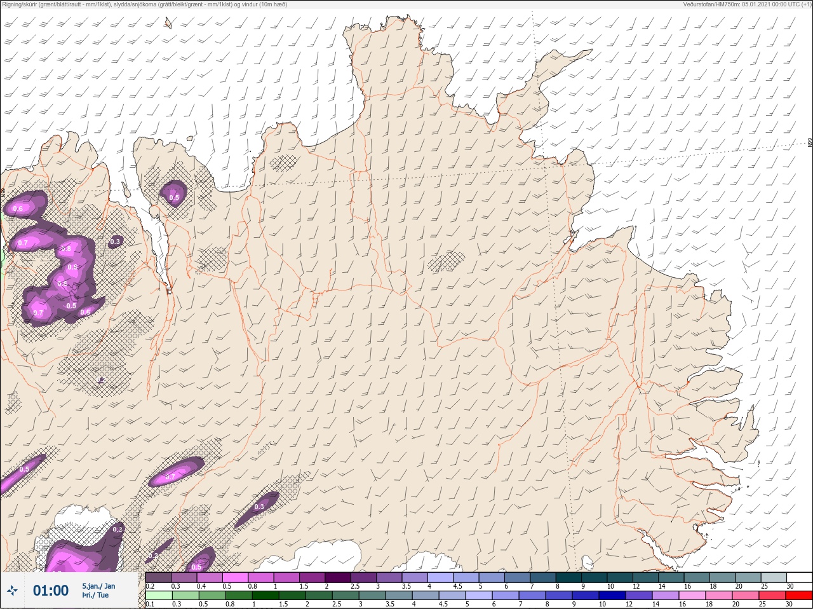Click the N99 label on the map's right edge

(810, 143)
